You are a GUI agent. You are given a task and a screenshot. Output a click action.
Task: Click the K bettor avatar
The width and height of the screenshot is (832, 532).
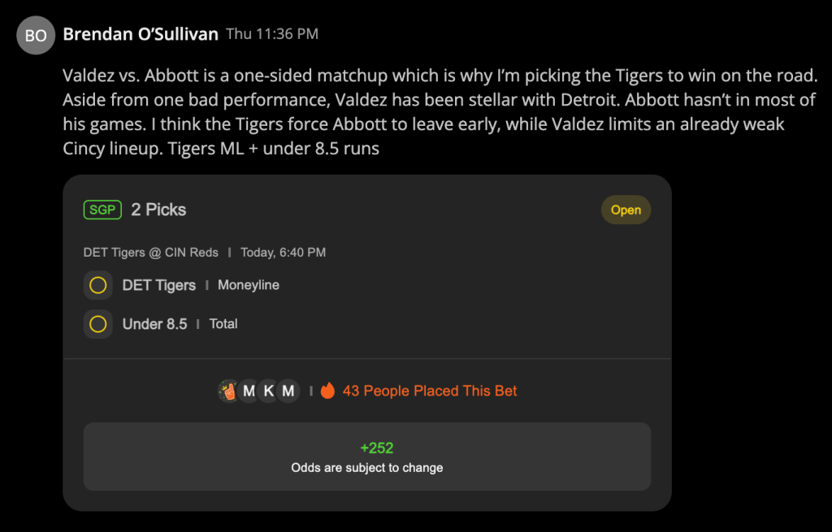tap(268, 391)
